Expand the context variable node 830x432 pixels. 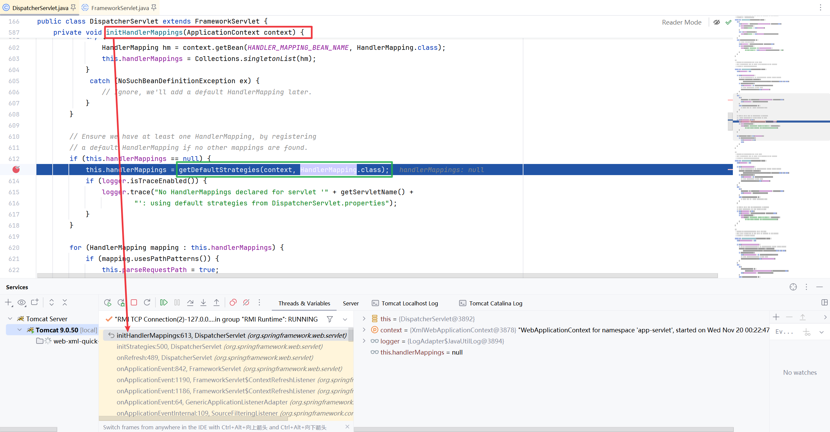(x=364, y=330)
